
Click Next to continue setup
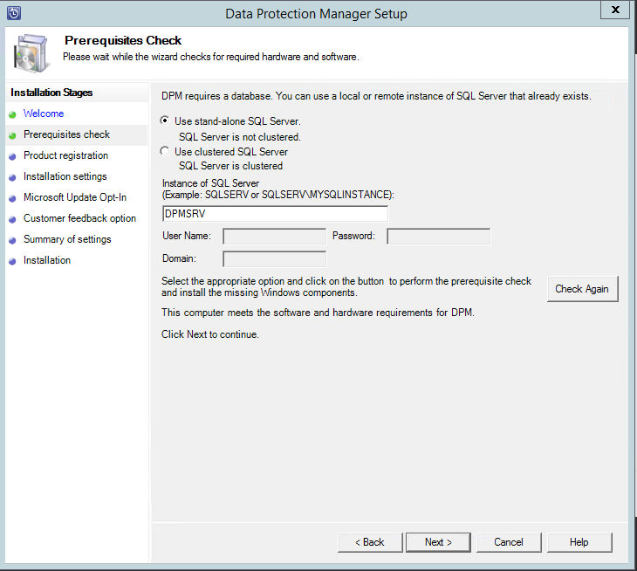tap(438, 542)
